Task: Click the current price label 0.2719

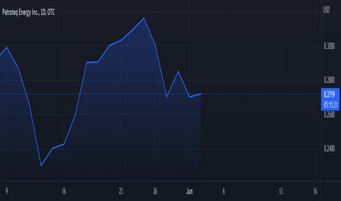Action: point(329,94)
